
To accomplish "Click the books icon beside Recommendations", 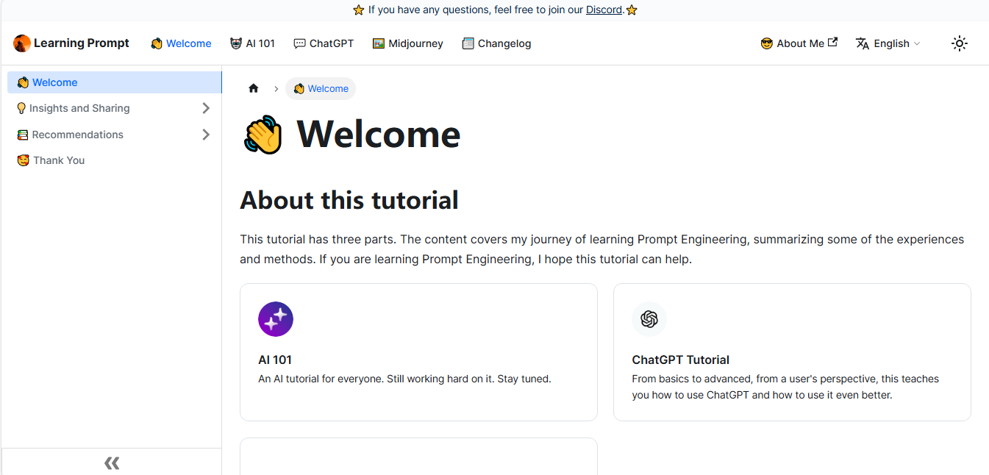I will [x=23, y=135].
